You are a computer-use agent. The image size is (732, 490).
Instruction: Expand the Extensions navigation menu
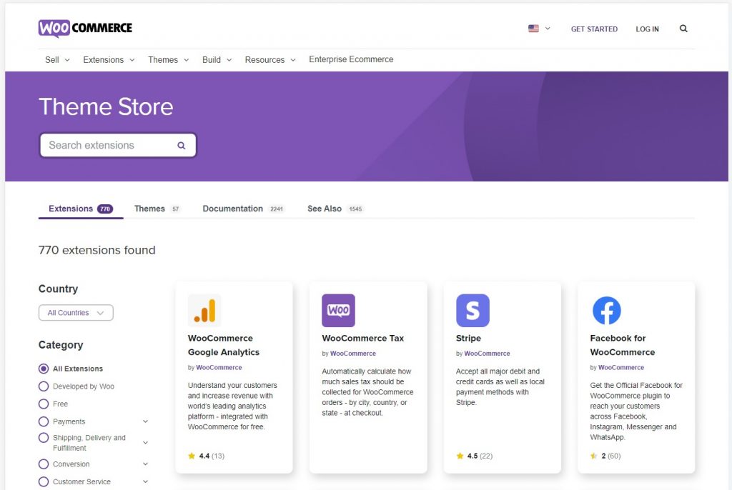(x=109, y=60)
